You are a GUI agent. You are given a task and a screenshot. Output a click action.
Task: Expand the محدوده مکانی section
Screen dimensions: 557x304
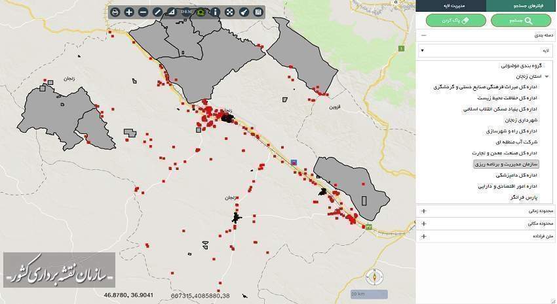(423, 224)
